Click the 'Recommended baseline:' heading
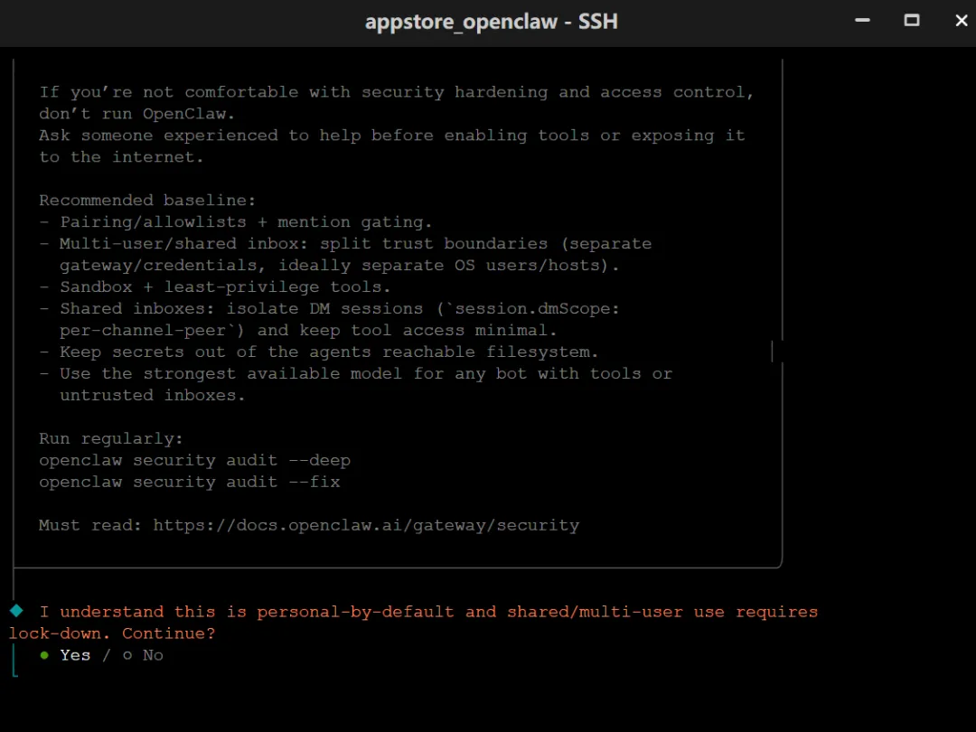 click(147, 200)
